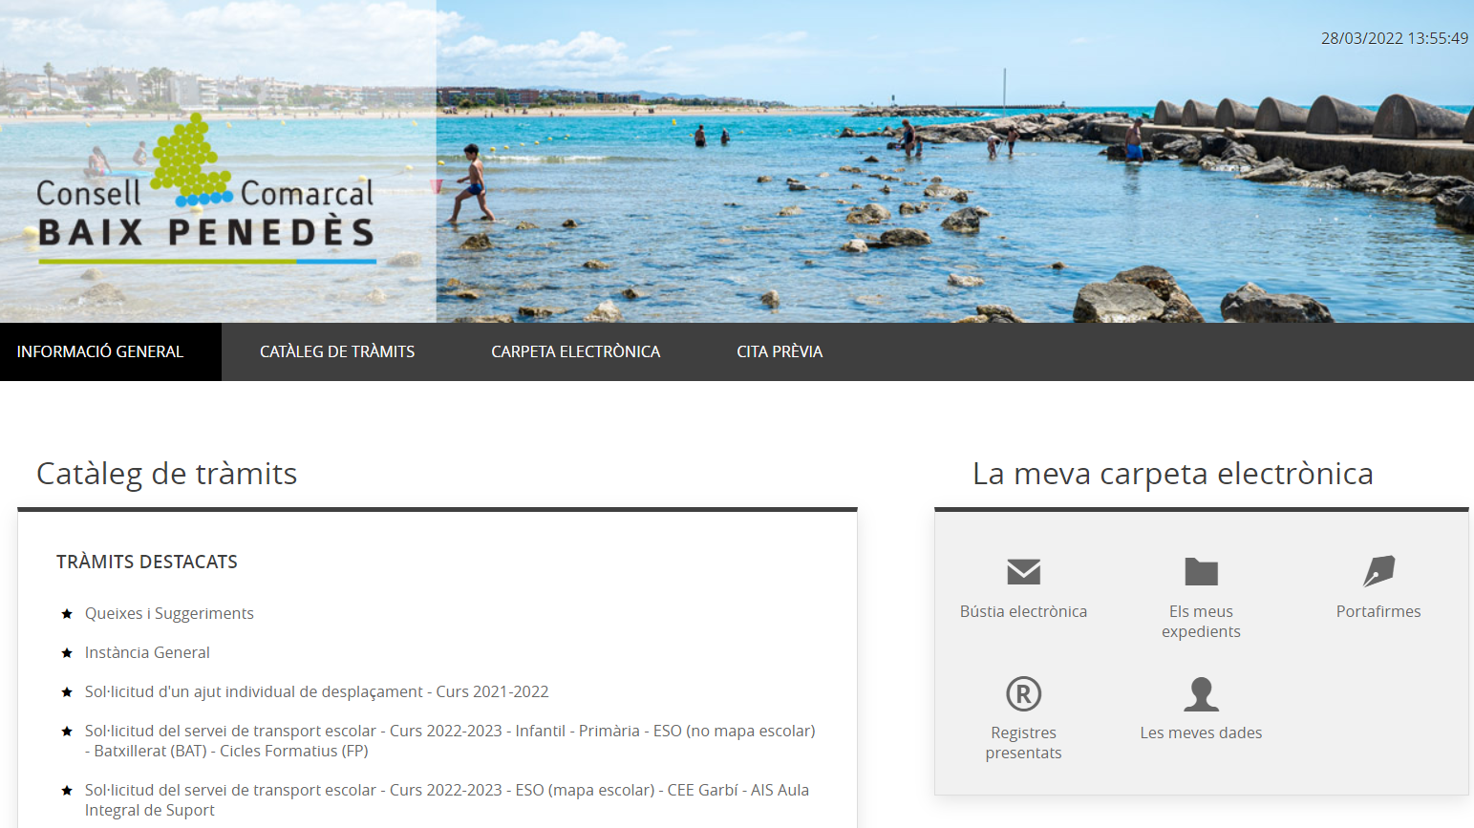Open the Registres presentats R icon
Screen dimensions: 1474x828
click(1023, 693)
